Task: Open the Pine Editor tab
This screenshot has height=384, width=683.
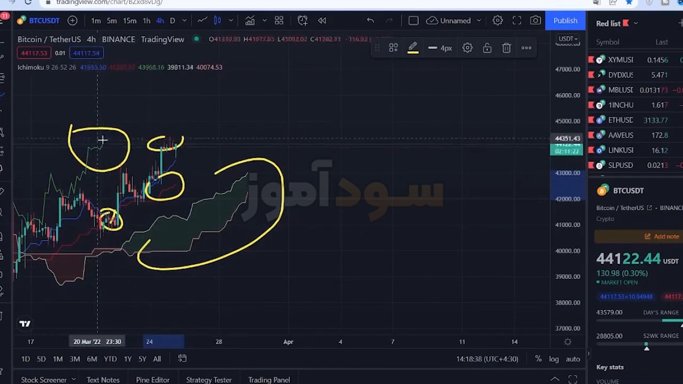Action: click(153, 380)
